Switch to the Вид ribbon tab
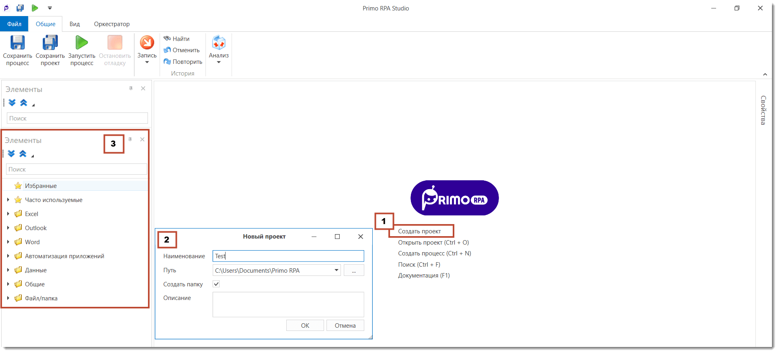 click(x=75, y=24)
